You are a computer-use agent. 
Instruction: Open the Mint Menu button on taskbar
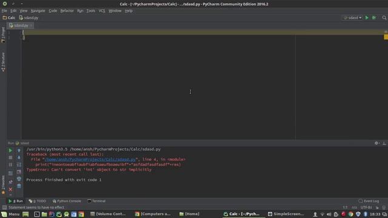[x=10, y=214]
